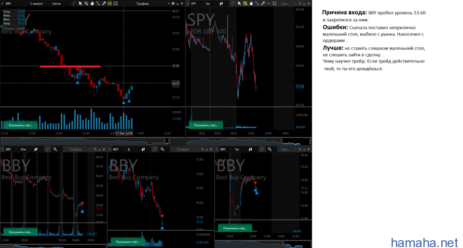Click the range scrollbar under SPY chart
The height and width of the screenshot is (248, 463).
click(248, 142)
